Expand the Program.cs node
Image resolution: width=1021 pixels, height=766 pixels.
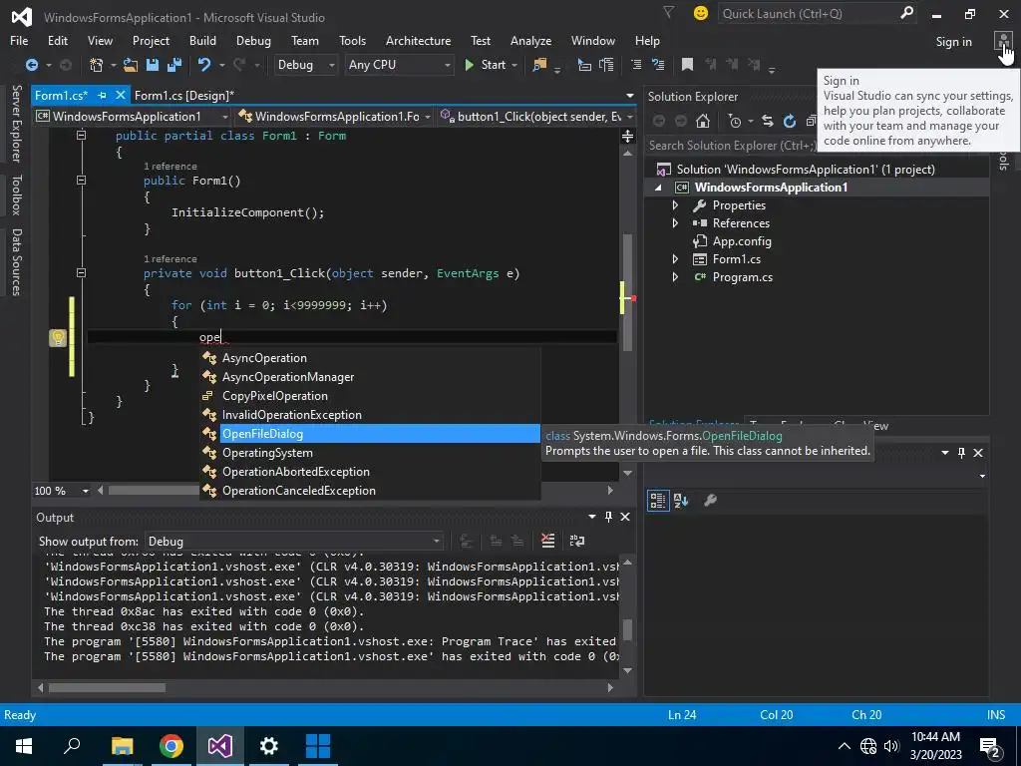(675, 277)
